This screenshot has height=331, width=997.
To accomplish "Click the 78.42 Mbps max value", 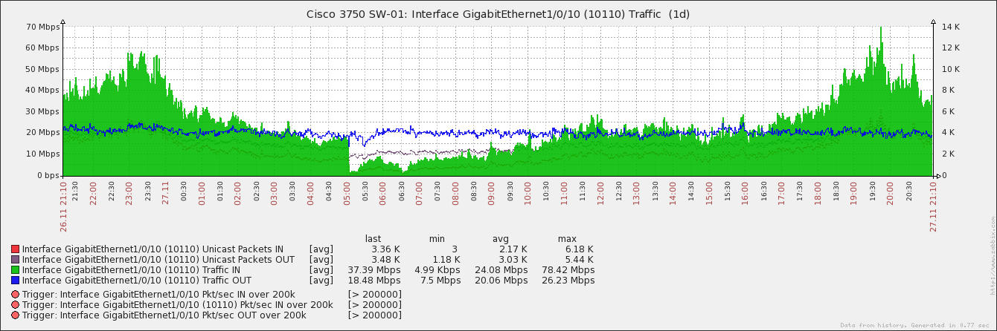I will click(x=568, y=270).
